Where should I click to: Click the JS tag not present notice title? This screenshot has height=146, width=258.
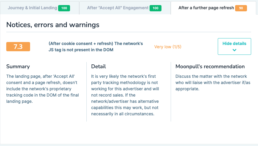pyautogui.click(x=96, y=47)
